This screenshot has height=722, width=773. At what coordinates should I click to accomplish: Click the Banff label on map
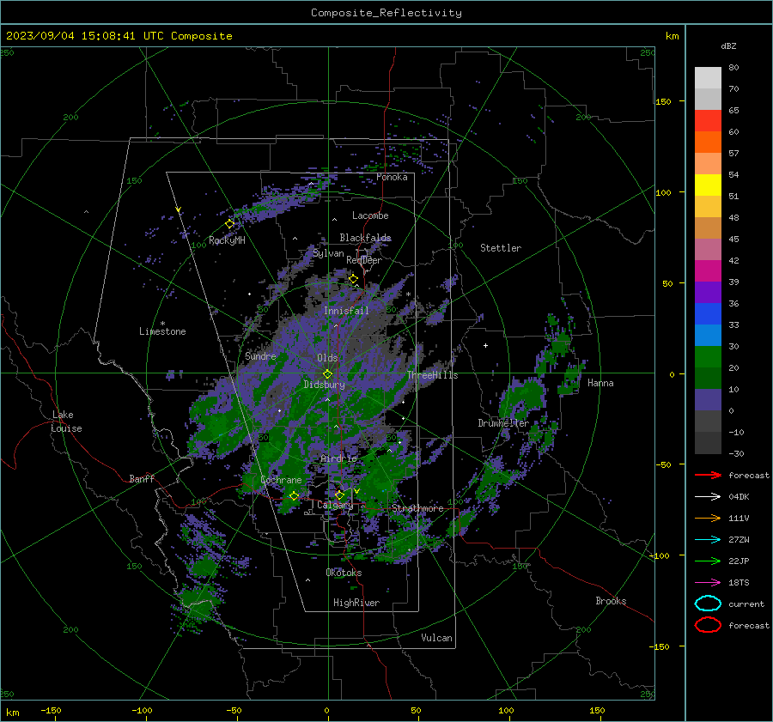click(x=142, y=478)
